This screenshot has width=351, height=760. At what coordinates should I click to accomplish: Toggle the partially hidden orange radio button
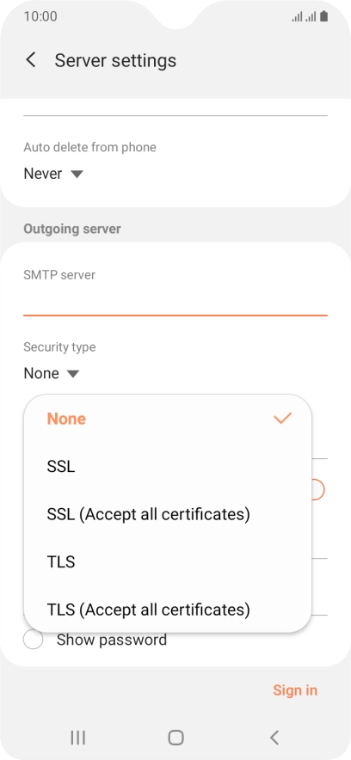318,489
